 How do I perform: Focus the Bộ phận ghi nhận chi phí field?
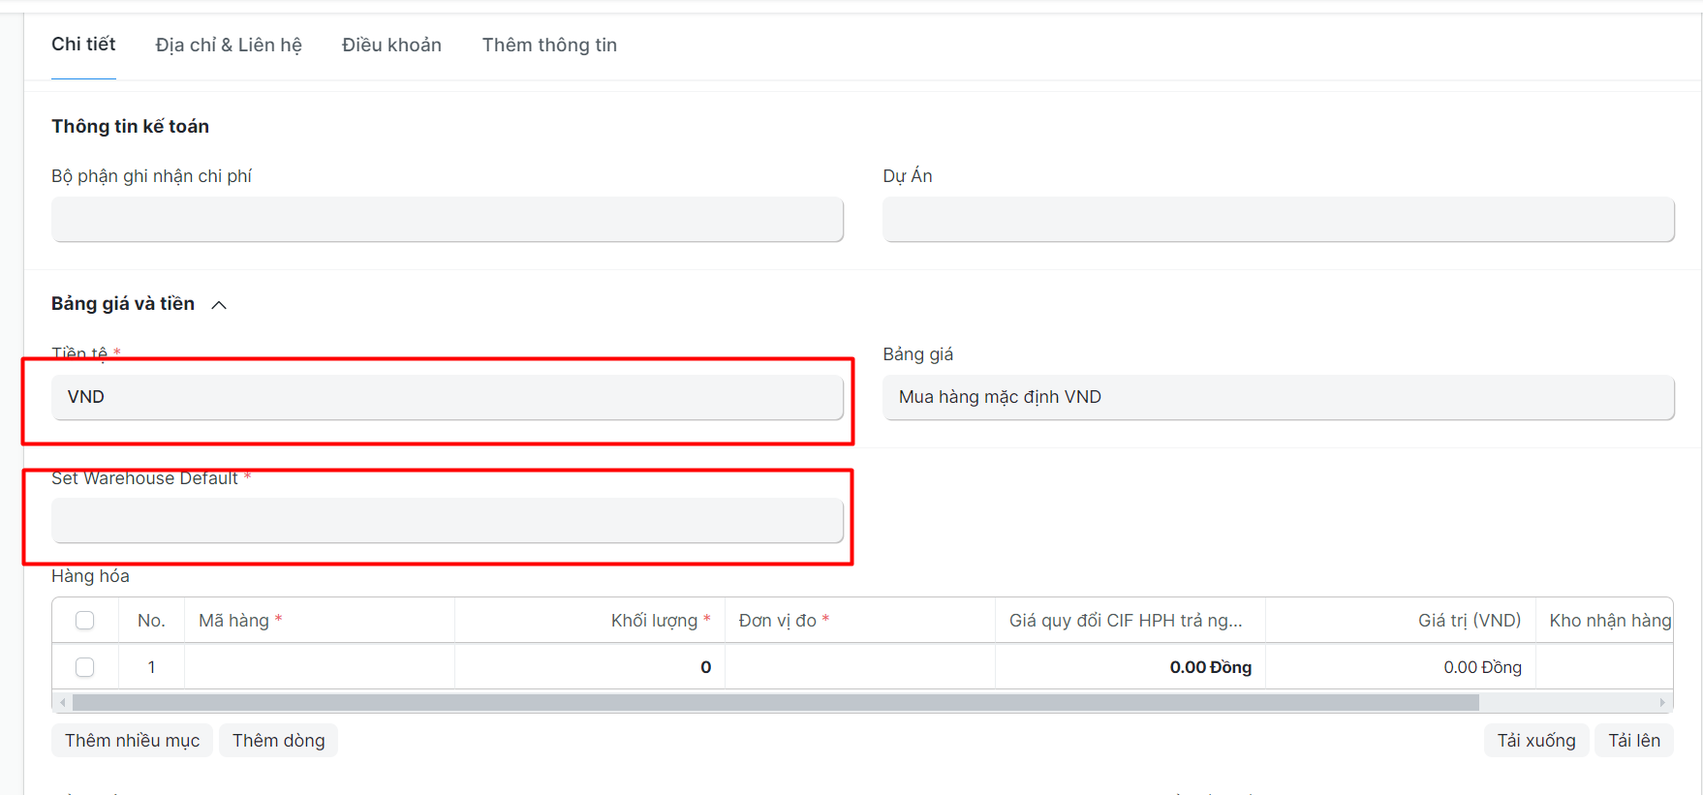(x=447, y=220)
